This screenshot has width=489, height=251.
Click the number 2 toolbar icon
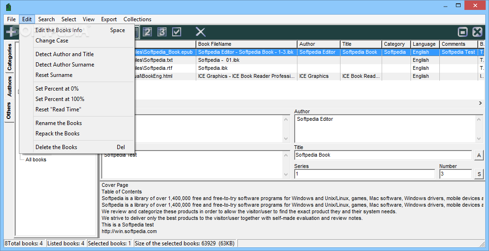(x=148, y=32)
